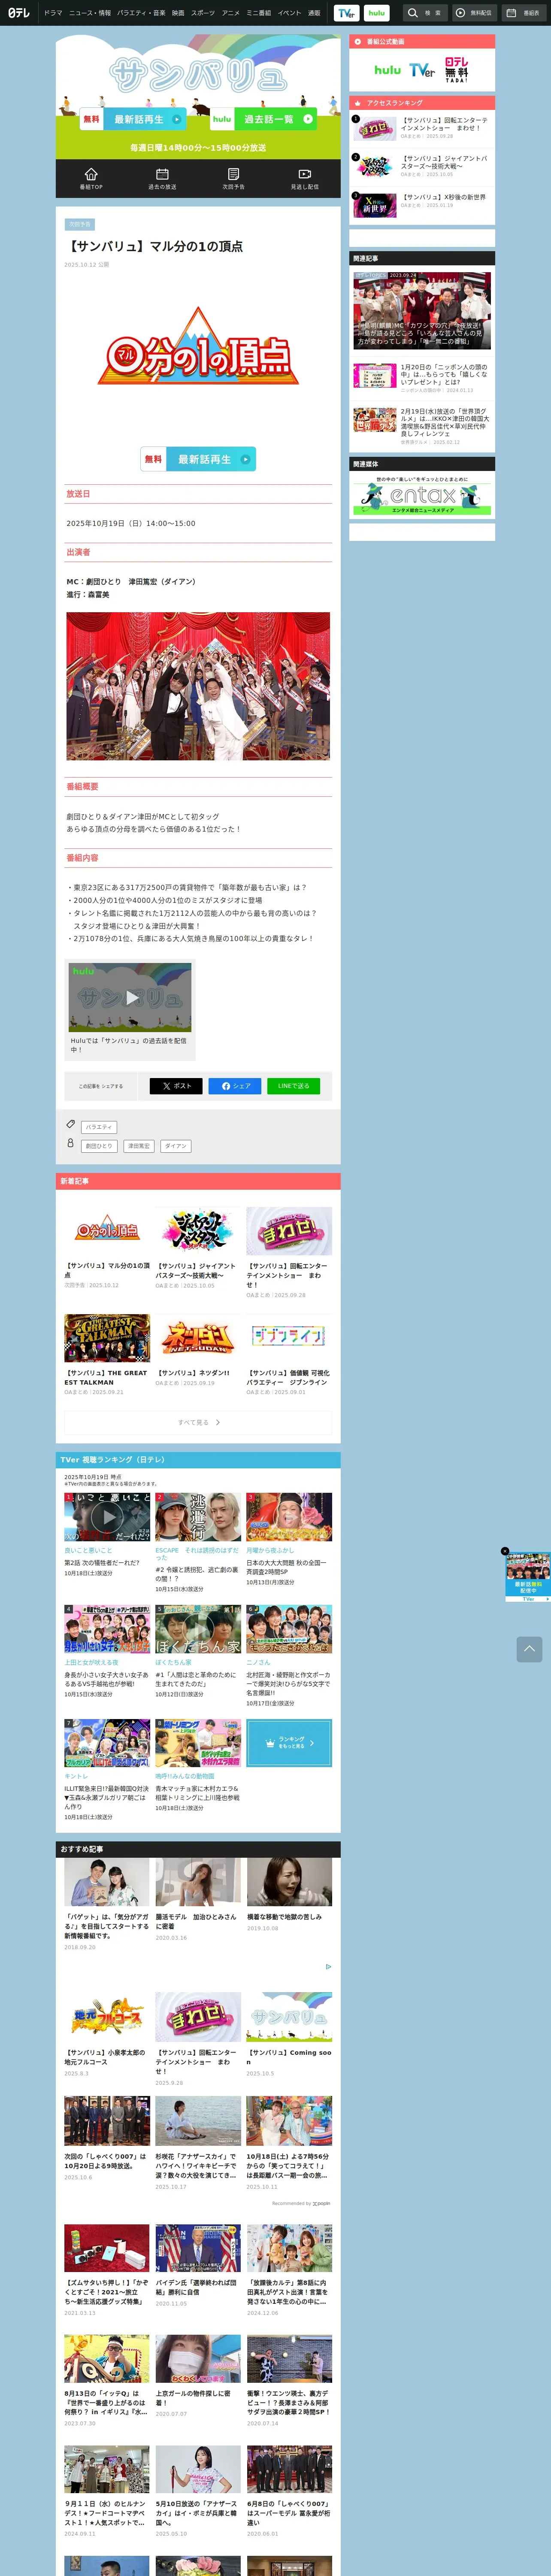This screenshot has width=551, height=2576.
Task: Expand すべて見る under 新着記事
Action: tap(198, 1422)
